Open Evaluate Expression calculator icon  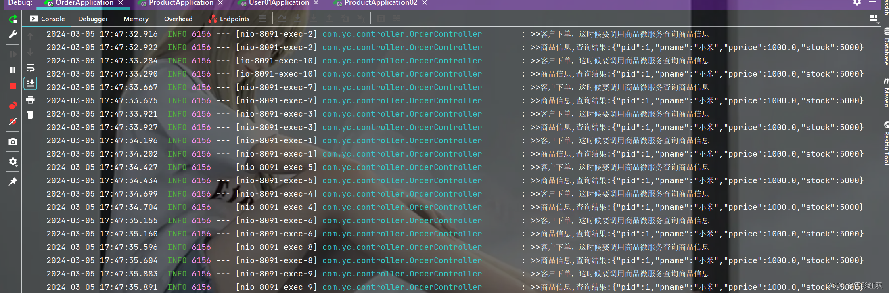coord(381,19)
